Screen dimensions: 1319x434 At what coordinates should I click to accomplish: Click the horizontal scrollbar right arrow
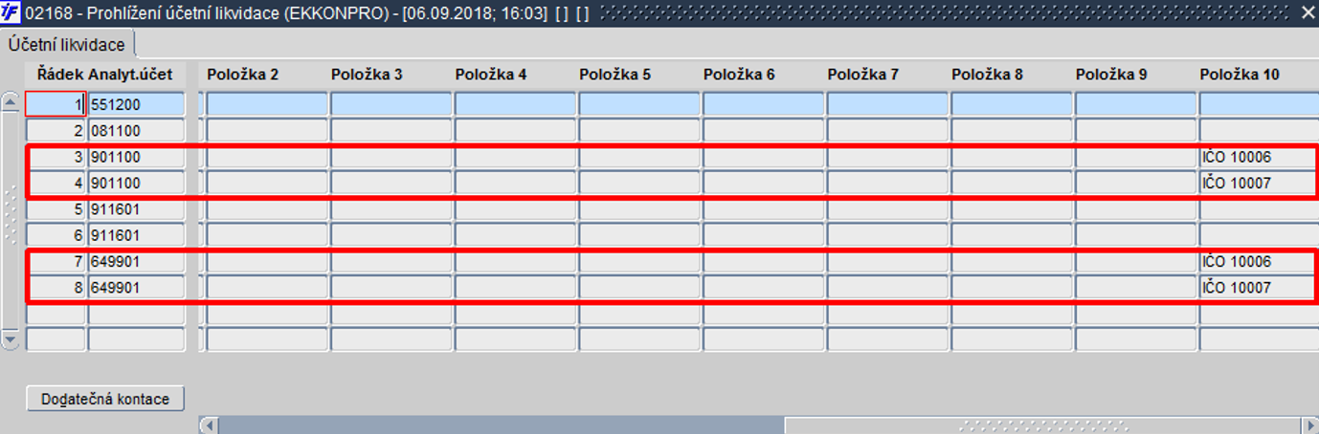point(1308,424)
